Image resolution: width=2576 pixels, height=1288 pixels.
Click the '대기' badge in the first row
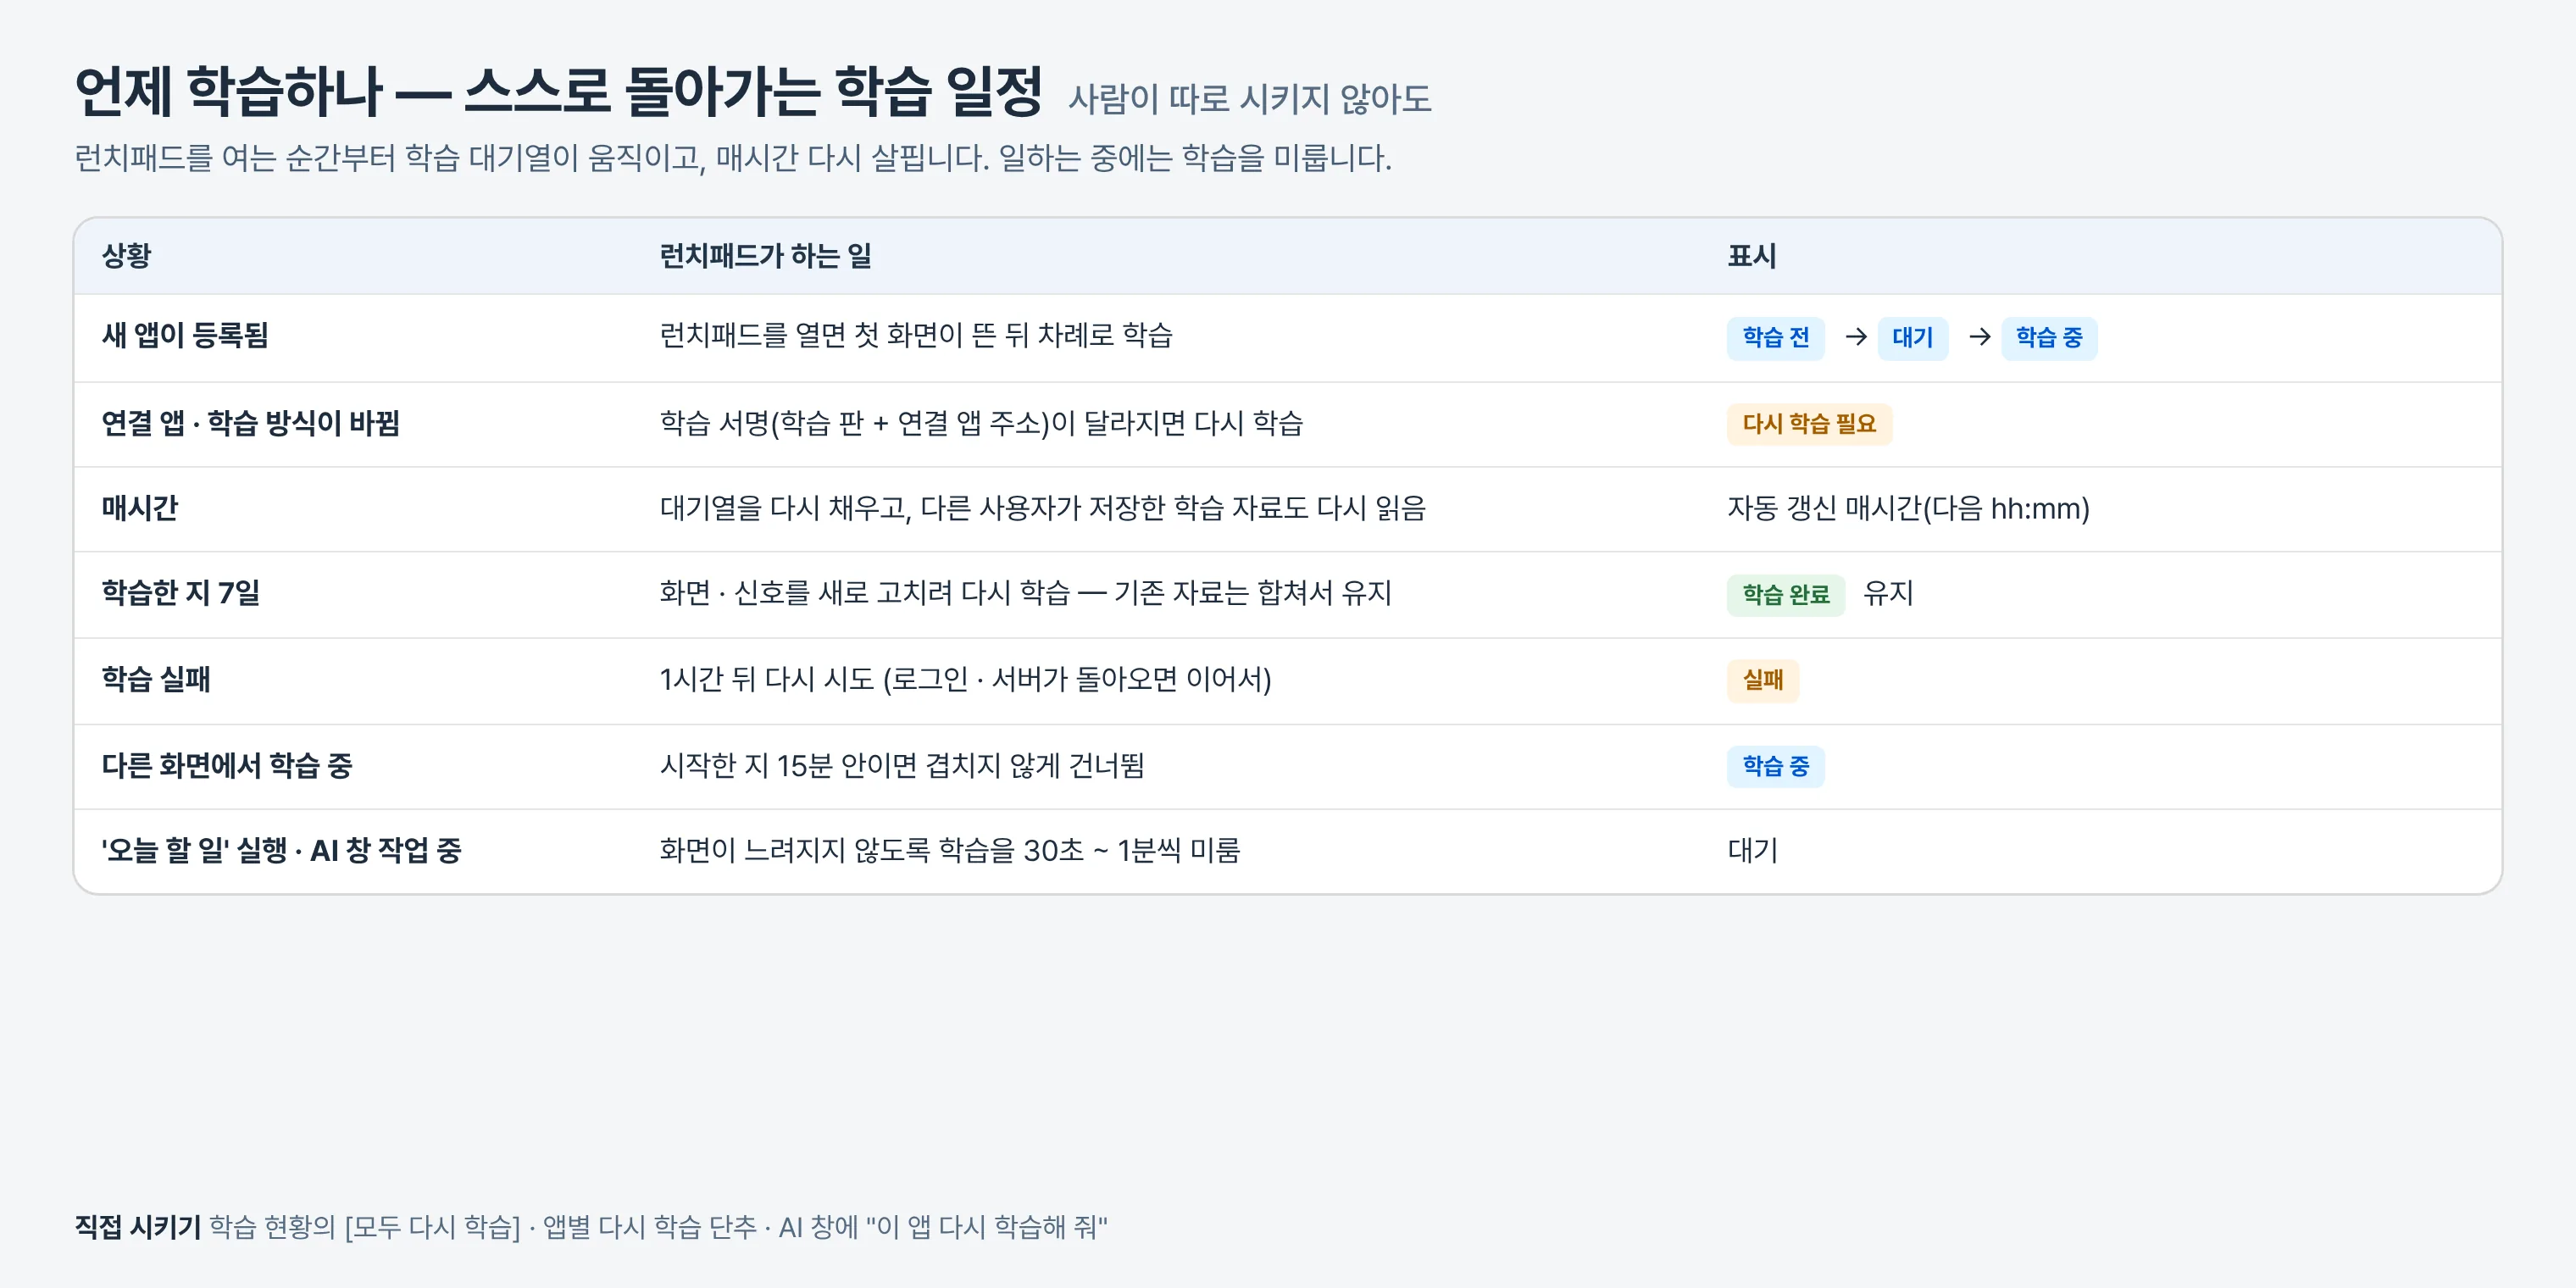[x=1912, y=338]
